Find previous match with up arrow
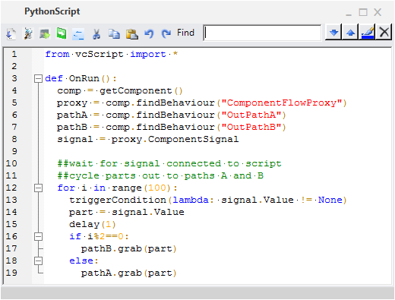 [x=350, y=33]
